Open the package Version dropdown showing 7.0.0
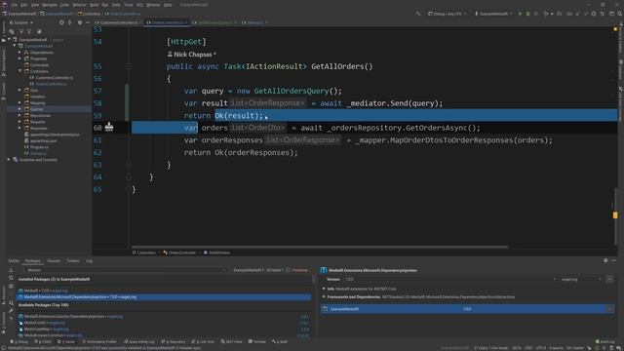The width and height of the screenshot is (624, 351). click(x=449, y=279)
